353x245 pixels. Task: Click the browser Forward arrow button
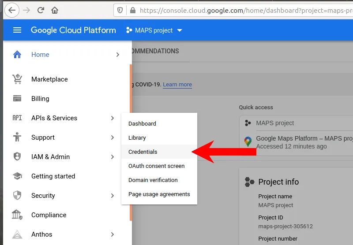(x=26, y=10)
